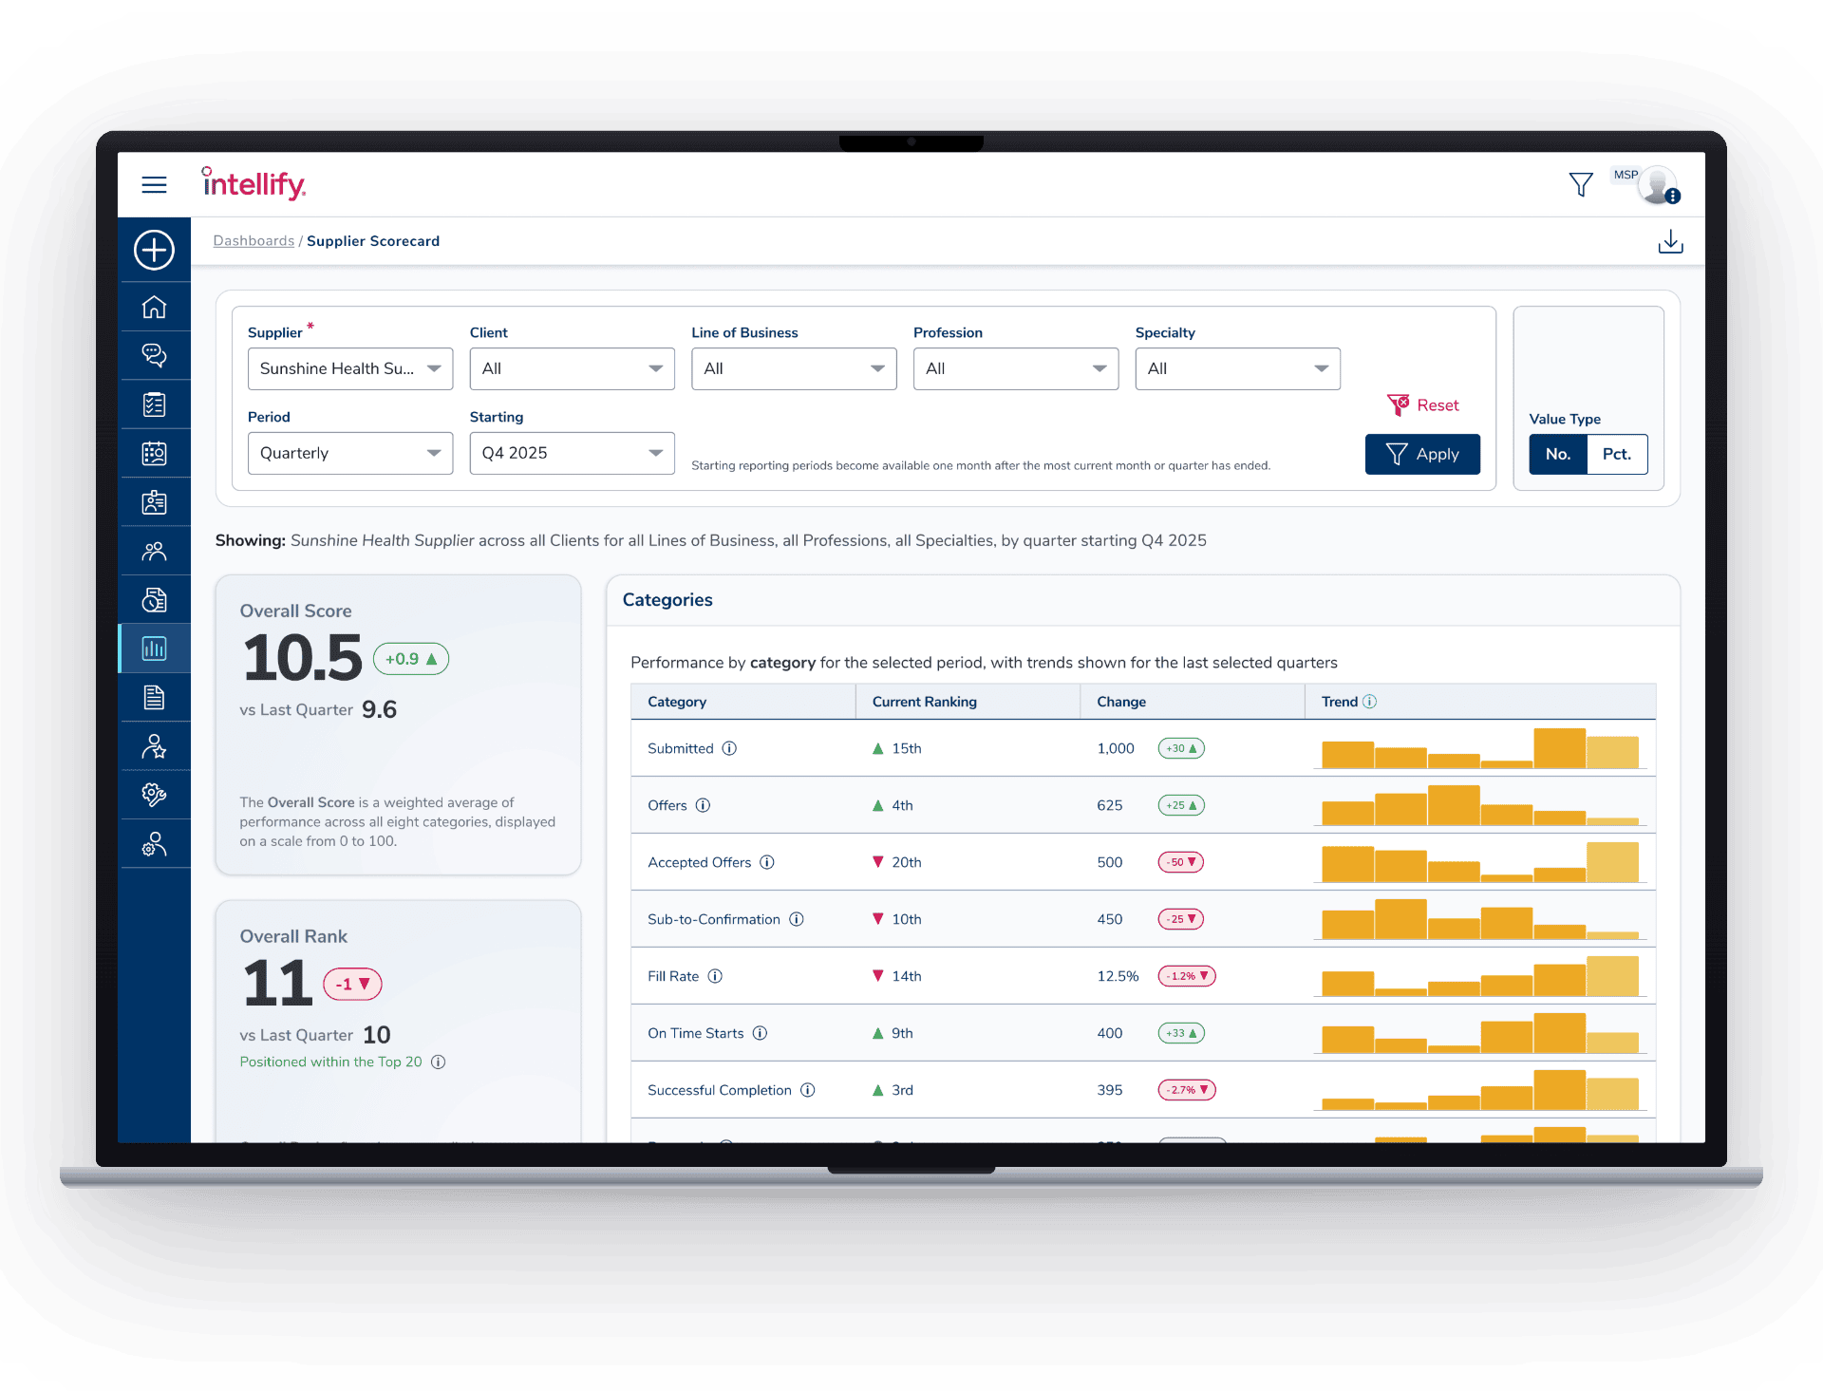Open the person with star icon in sidebar
Viewport: 1823px width, 1391px height.
(154, 746)
